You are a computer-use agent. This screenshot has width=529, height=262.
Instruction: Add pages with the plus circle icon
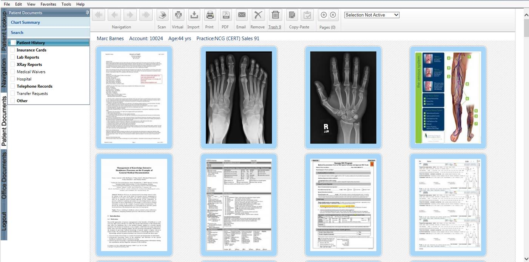pos(324,15)
